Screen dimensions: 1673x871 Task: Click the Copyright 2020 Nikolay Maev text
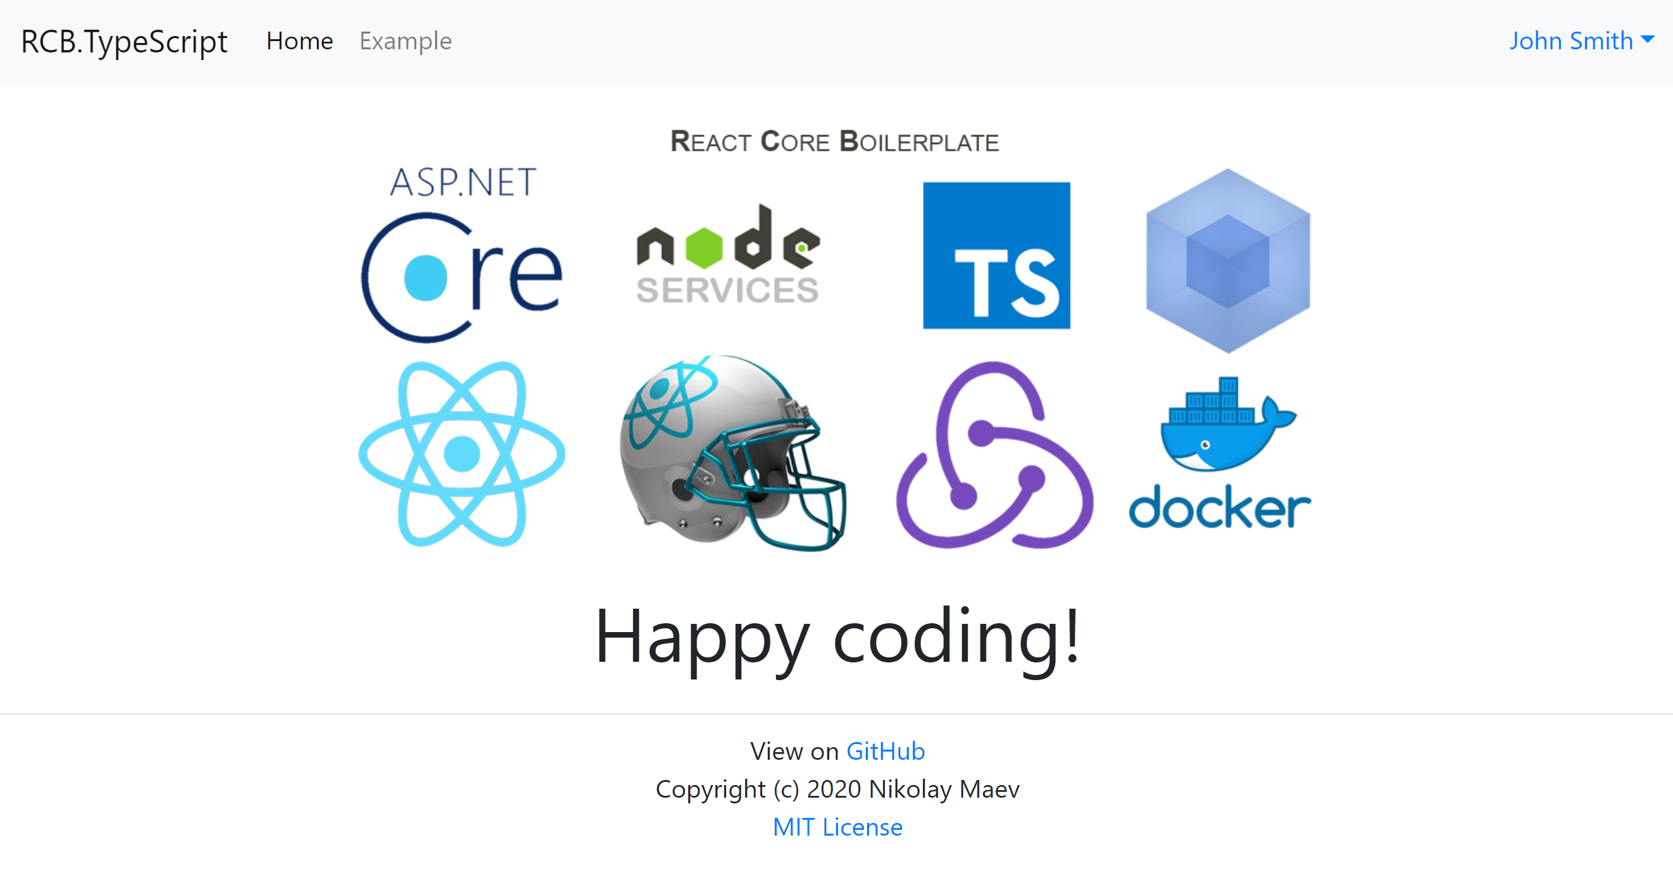[x=837, y=789]
